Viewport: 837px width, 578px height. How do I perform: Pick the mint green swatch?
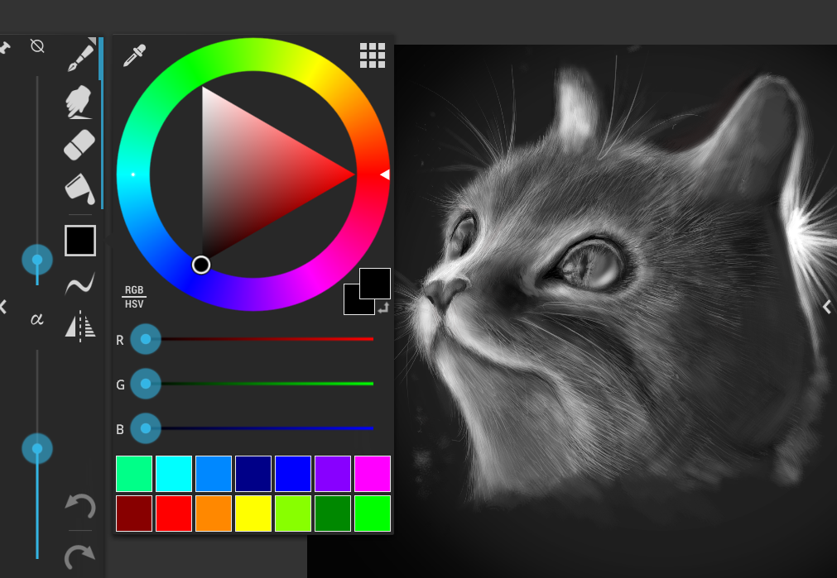134,474
